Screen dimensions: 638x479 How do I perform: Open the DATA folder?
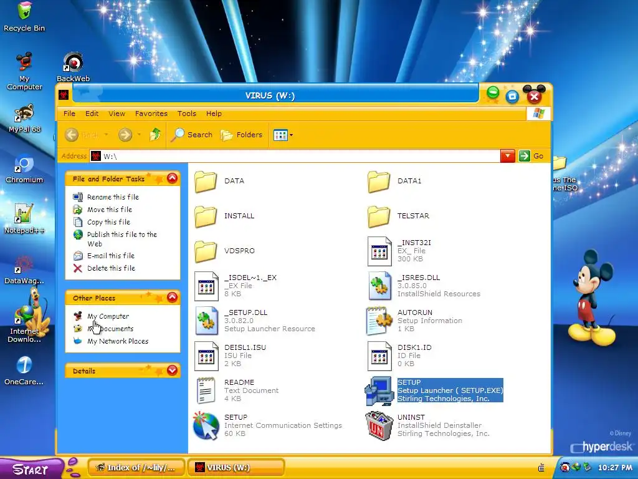coord(220,181)
